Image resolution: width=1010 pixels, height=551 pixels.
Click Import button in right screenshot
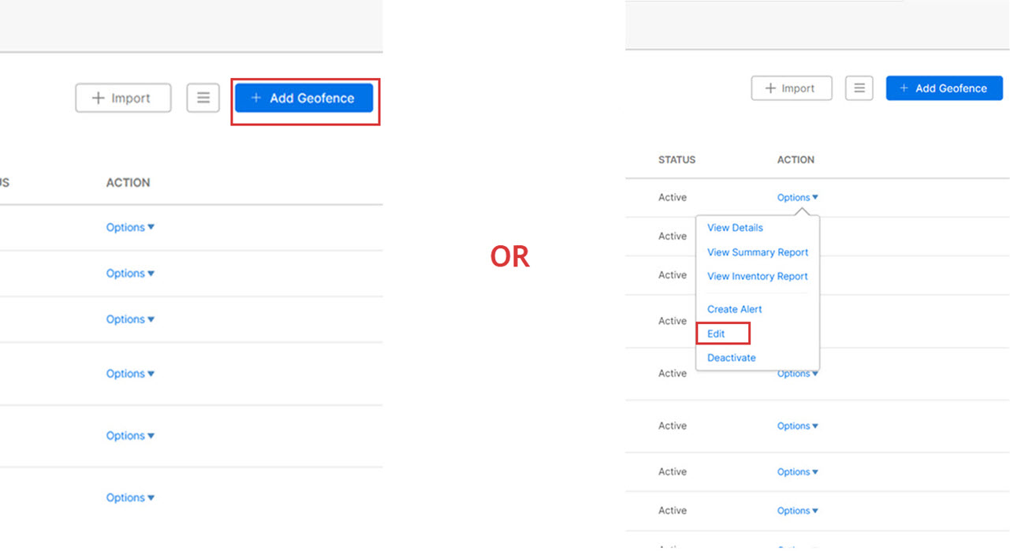[x=792, y=88]
